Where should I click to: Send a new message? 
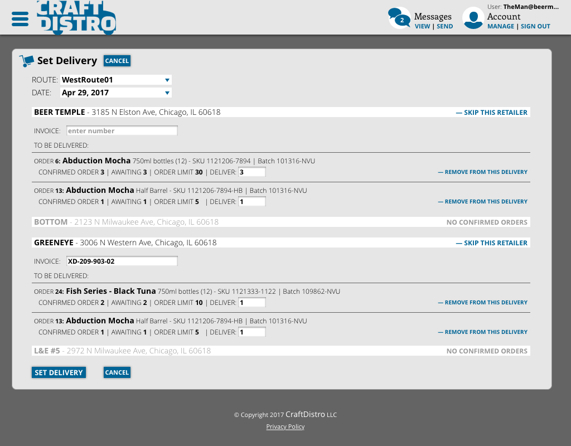(444, 26)
